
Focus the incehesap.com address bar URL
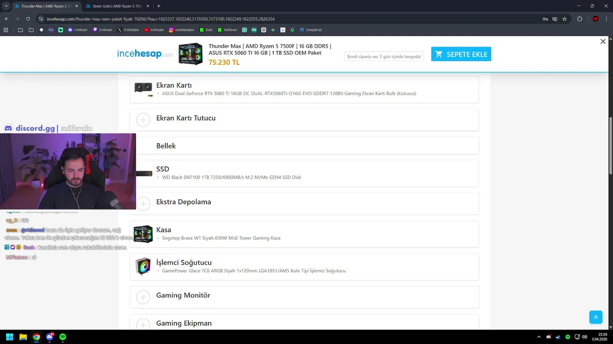tap(160, 19)
